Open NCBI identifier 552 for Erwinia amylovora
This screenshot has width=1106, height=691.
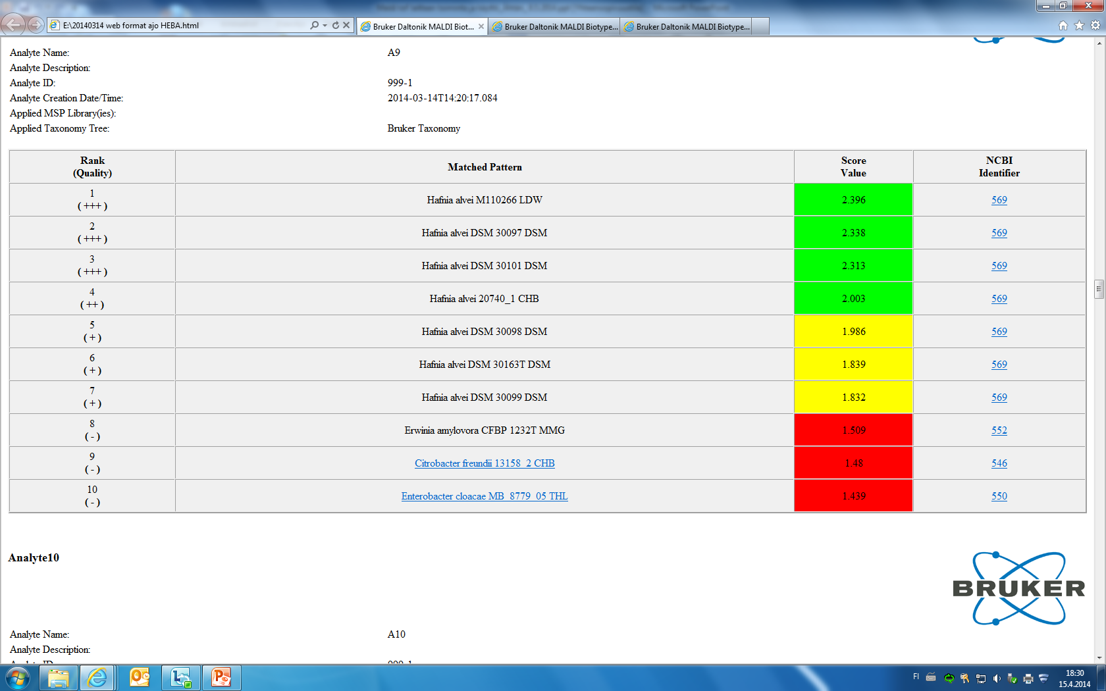click(999, 430)
